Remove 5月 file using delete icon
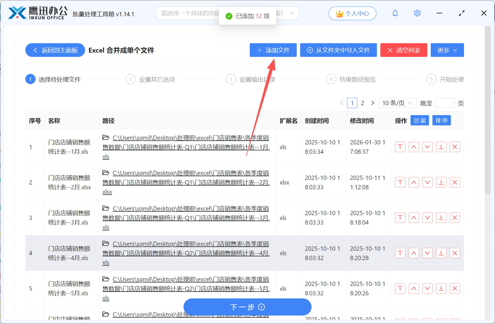 455,288
